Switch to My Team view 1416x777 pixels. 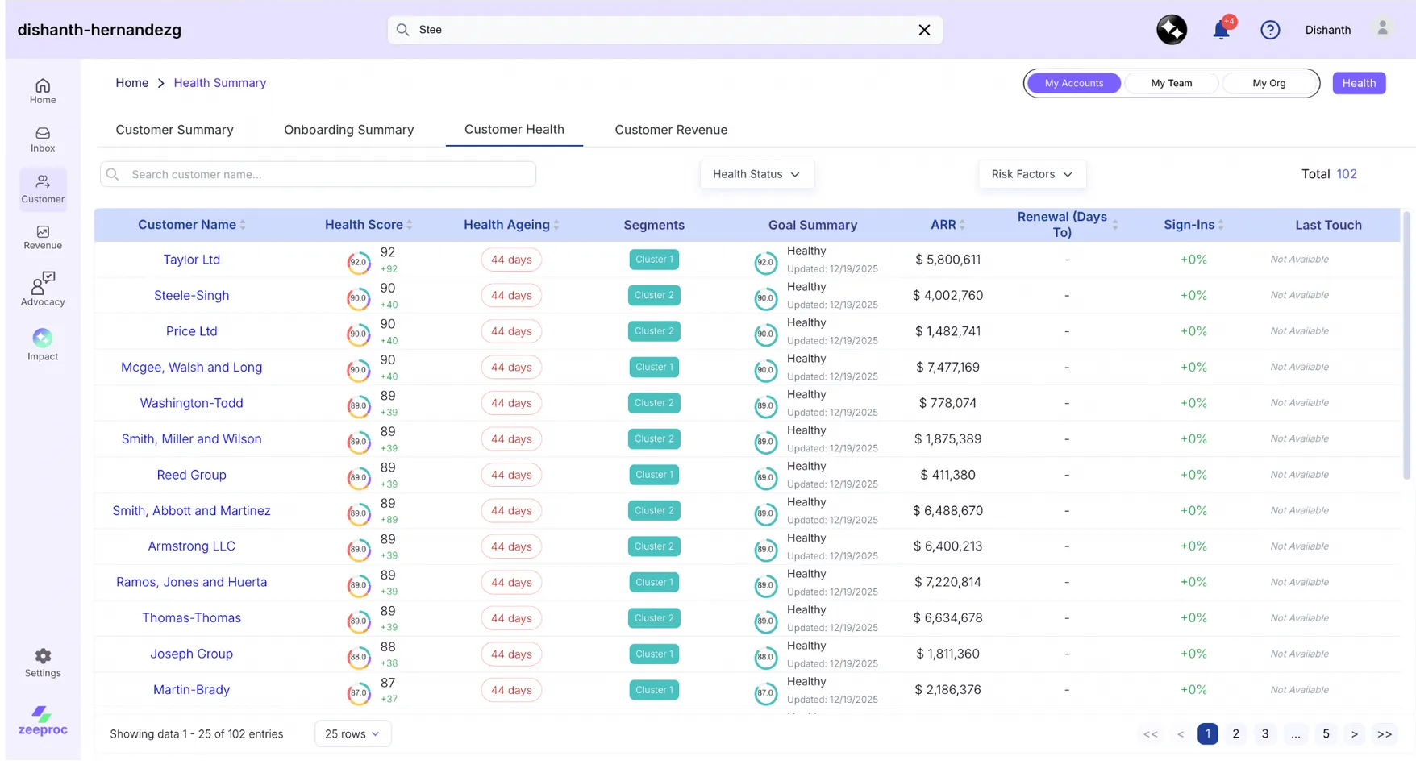[1171, 83]
